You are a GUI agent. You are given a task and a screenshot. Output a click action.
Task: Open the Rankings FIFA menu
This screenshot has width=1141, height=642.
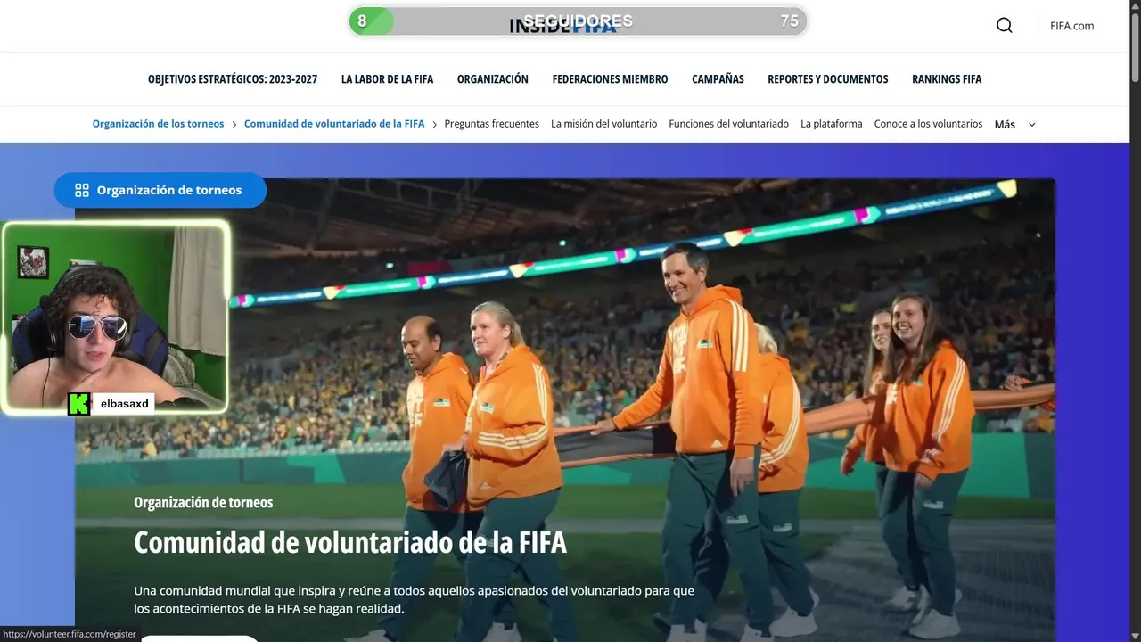pyautogui.click(x=947, y=79)
